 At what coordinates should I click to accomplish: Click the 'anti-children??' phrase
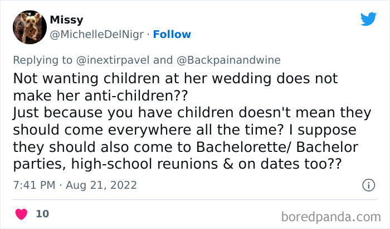coord(145,96)
